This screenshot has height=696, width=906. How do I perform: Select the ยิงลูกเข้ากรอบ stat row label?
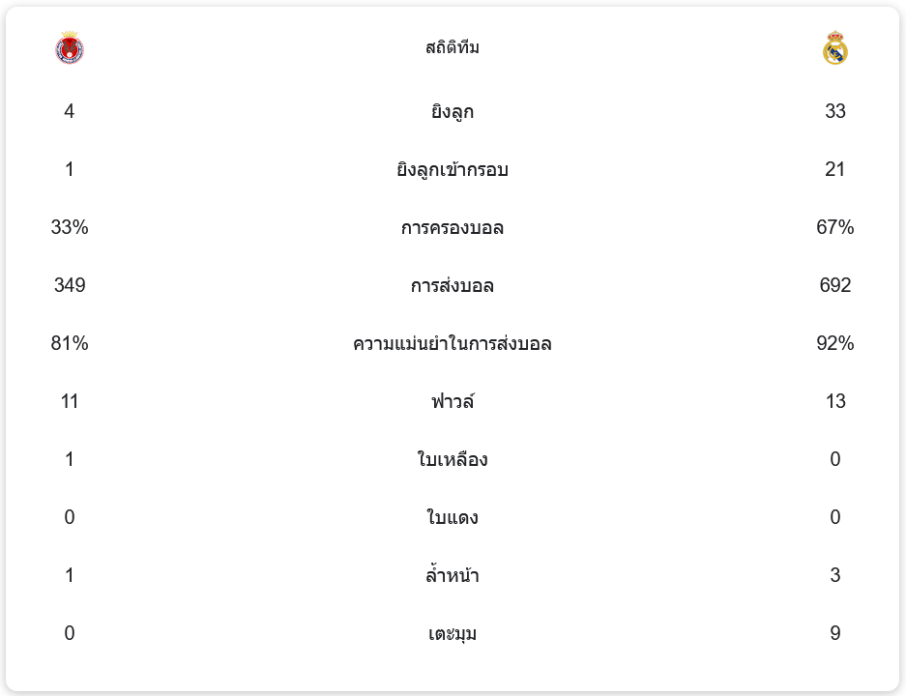tap(453, 170)
